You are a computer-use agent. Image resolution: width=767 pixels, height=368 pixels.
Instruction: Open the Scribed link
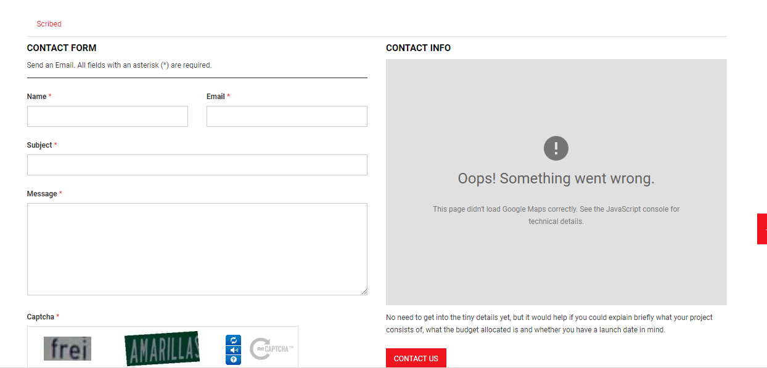pyautogui.click(x=49, y=24)
